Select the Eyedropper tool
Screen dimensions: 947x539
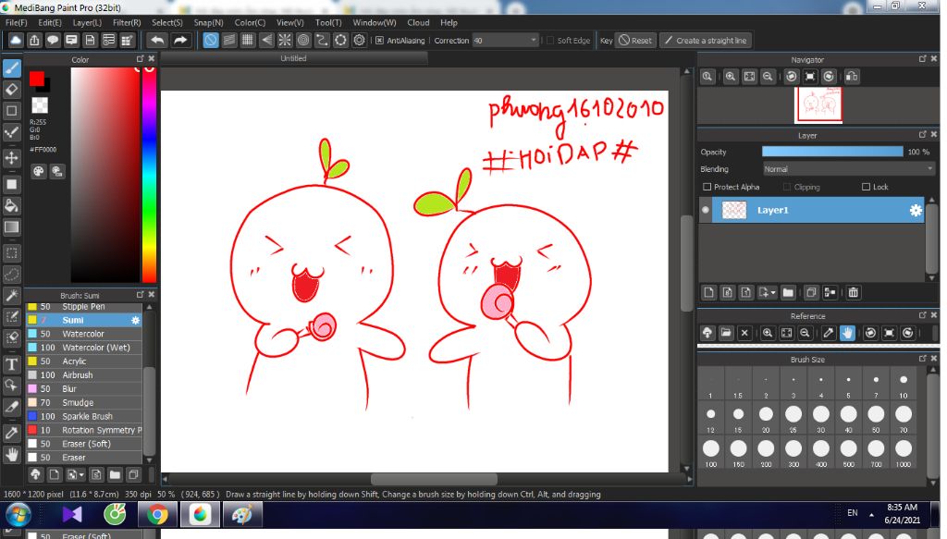[x=11, y=433]
